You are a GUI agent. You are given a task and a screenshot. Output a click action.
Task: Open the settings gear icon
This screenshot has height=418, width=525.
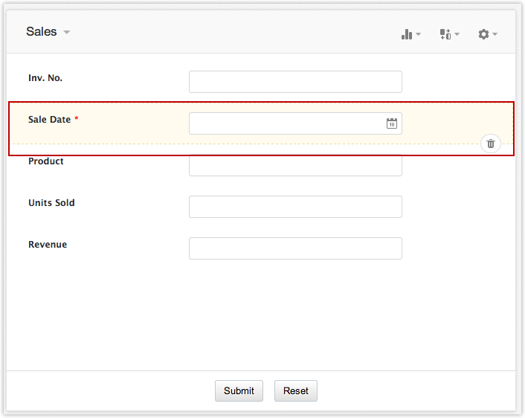coord(483,34)
